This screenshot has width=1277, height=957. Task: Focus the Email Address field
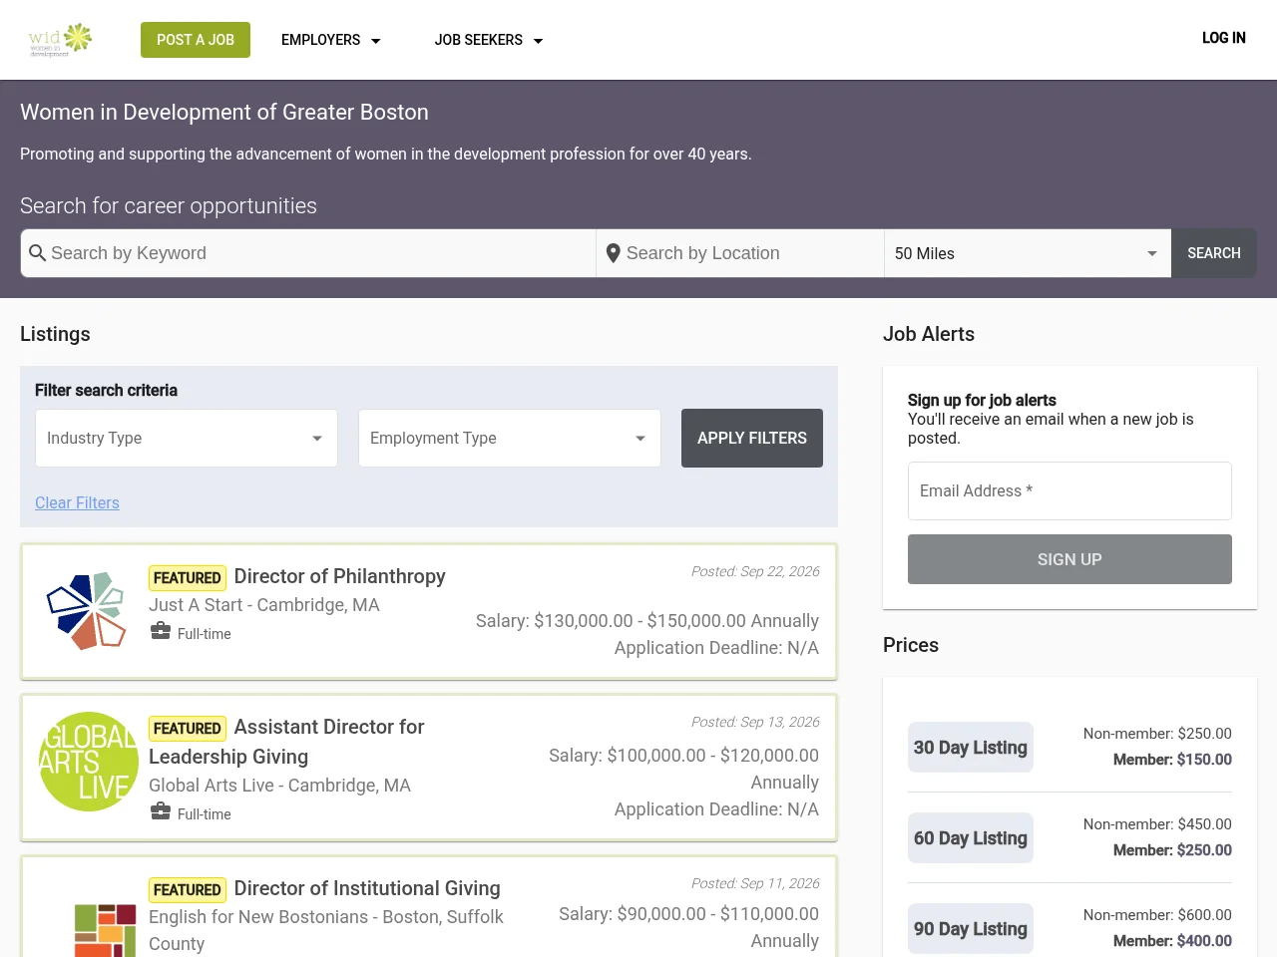[x=1069, y=490]
